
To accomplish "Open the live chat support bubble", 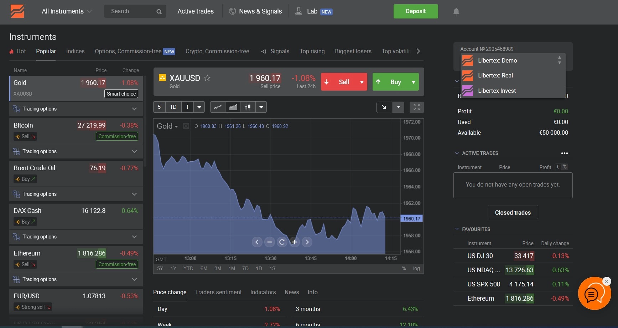I will [x=594, y=294].
